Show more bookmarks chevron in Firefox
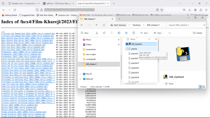Viewport: 210px width, 118px height. pos(188,15)
